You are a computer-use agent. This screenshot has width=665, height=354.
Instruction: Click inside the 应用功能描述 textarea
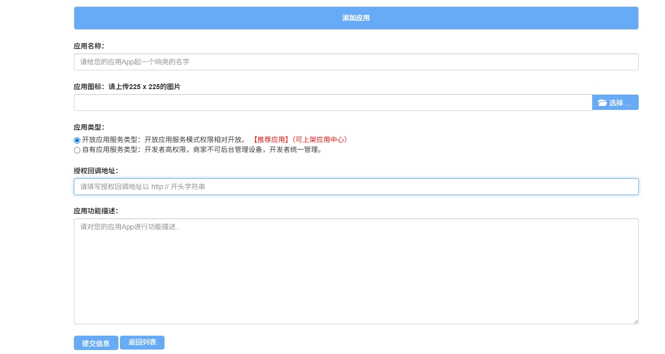pos(356,271)
